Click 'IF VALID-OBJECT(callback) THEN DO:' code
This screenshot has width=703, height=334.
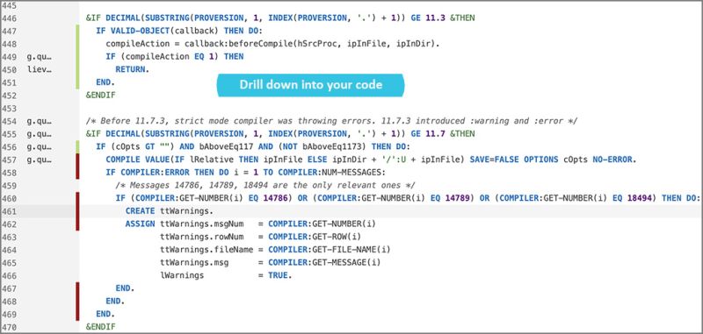(178, 32)
